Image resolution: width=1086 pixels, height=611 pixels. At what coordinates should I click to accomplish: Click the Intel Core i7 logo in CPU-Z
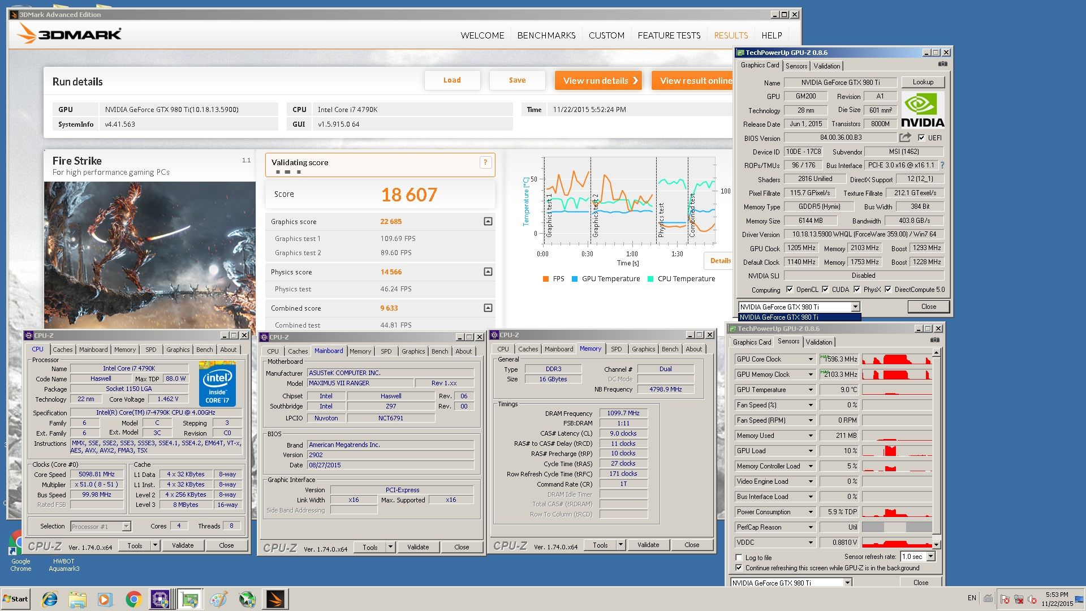pos(217,384)
